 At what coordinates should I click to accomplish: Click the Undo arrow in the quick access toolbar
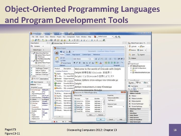[61, 52]
